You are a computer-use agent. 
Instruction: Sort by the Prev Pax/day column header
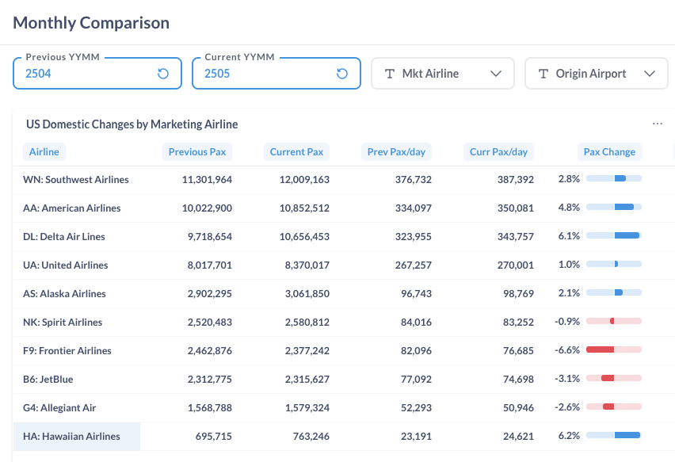click(x=396, y=152)
